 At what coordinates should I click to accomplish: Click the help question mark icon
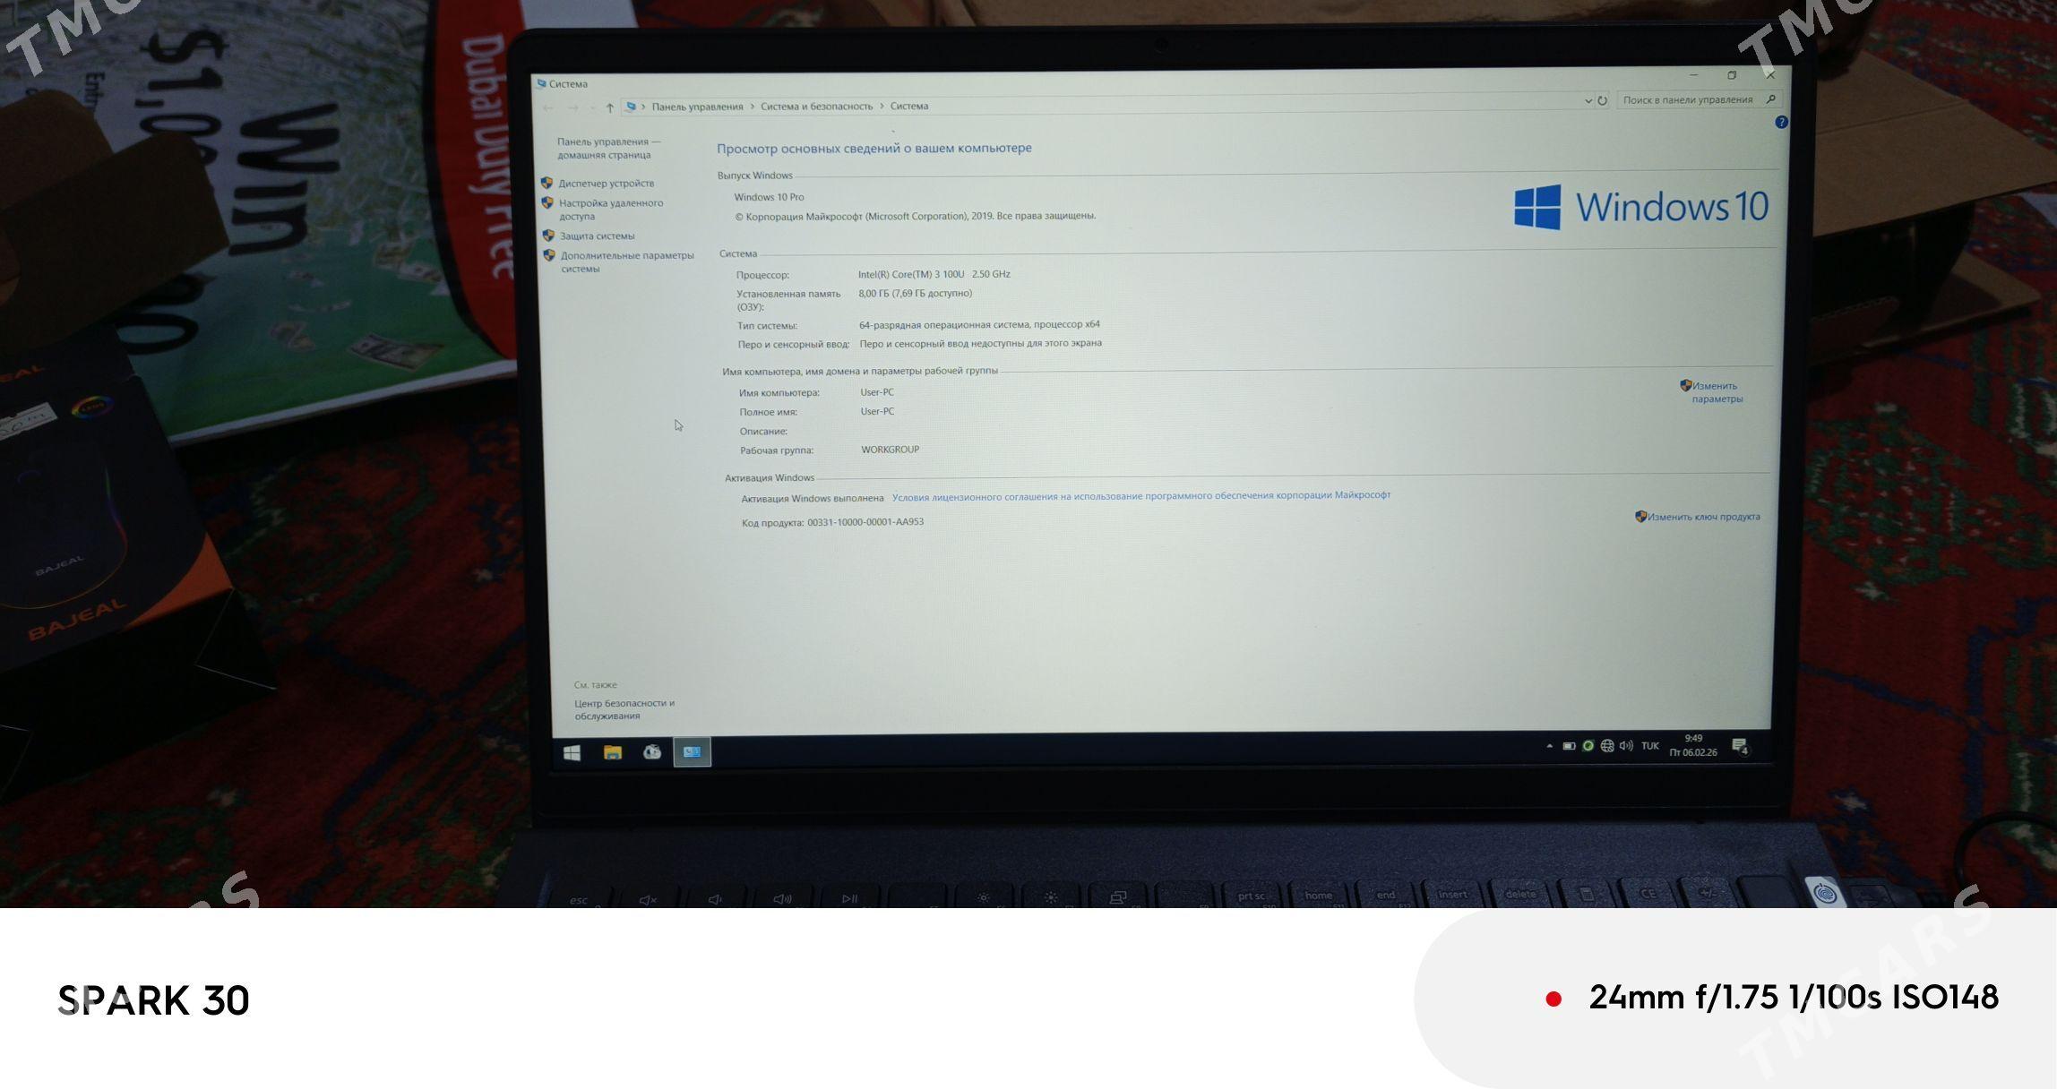1781,123
